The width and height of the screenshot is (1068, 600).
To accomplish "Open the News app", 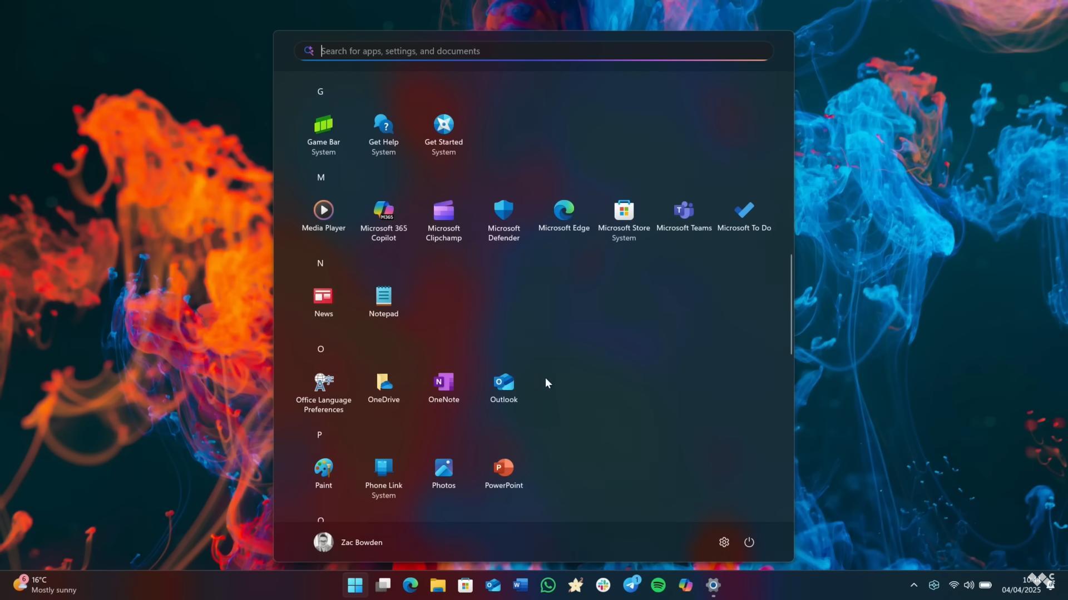I will (323, 302).
